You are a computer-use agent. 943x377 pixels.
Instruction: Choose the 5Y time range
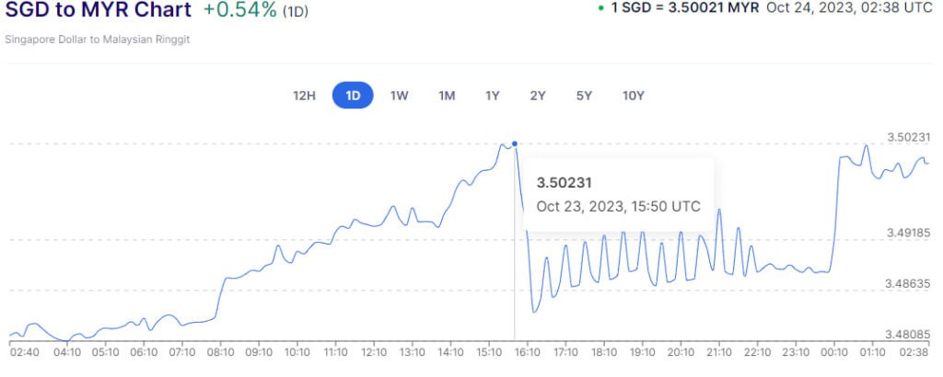pos(584,96)
